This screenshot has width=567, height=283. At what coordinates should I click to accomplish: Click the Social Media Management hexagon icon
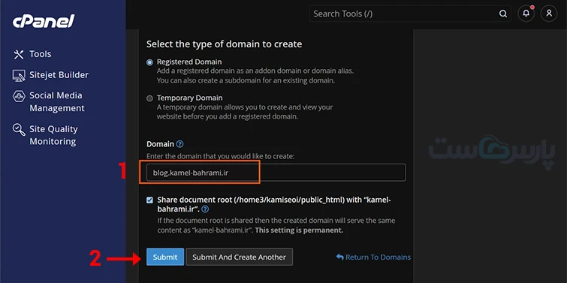19,96
